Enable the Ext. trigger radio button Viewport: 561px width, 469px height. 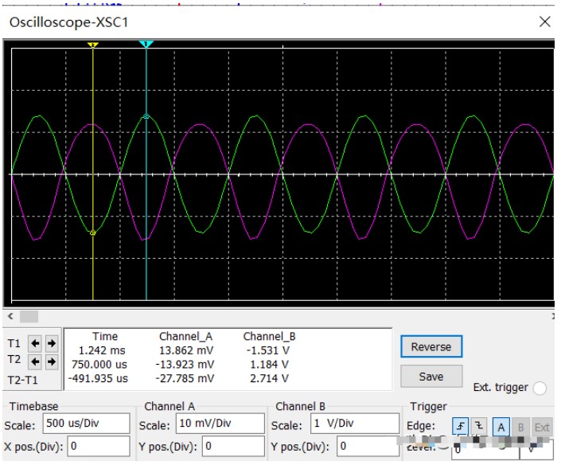(x=540, y=388)
